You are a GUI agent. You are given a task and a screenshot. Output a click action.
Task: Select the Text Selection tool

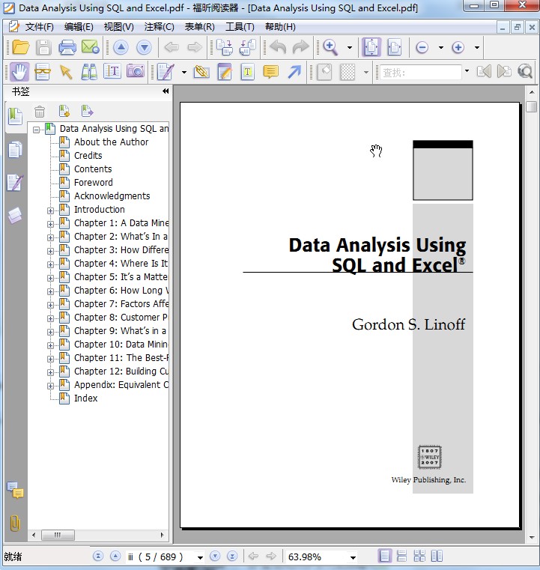pyautogui.click(x=112, y=71)
